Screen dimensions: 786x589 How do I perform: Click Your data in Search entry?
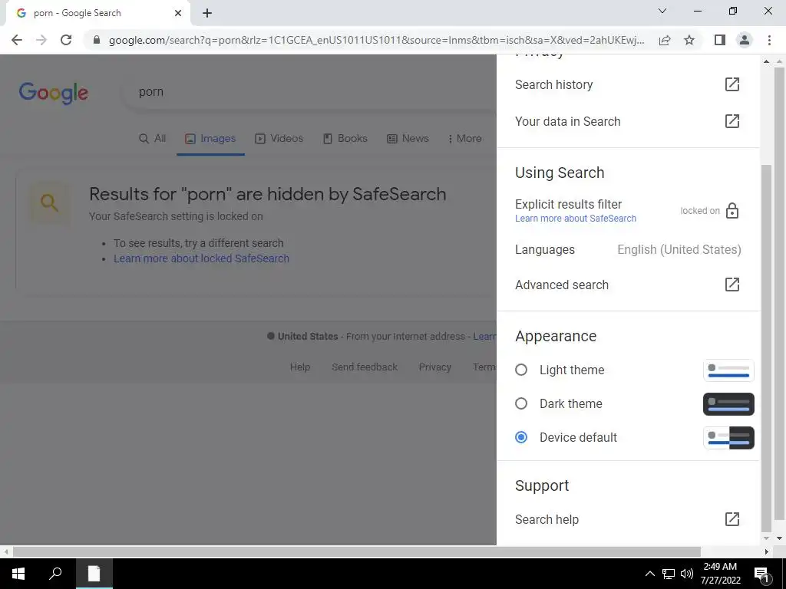(568, 121)
